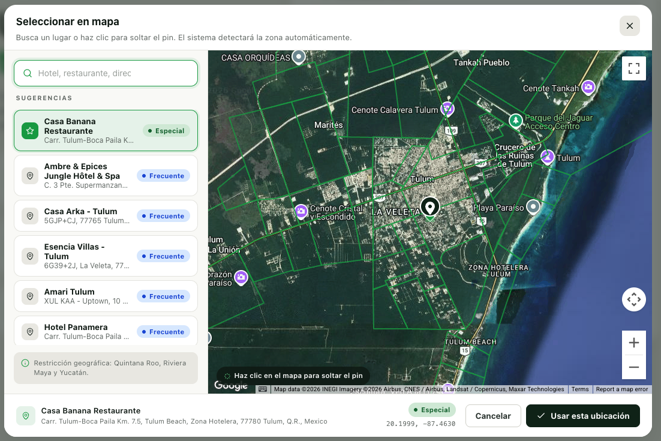This screenshot has width=661, height=441.
Task: Click the Cenote Cristal y Escondido marker
Action: point(301,211)
